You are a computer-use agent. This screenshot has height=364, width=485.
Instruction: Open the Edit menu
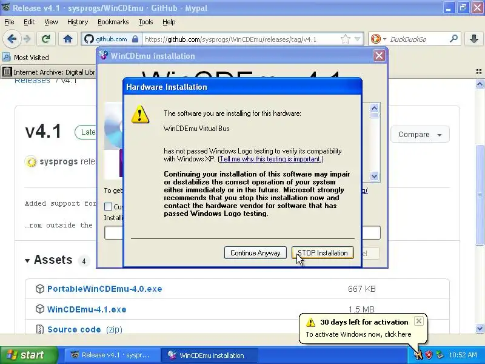pos(29,22)
